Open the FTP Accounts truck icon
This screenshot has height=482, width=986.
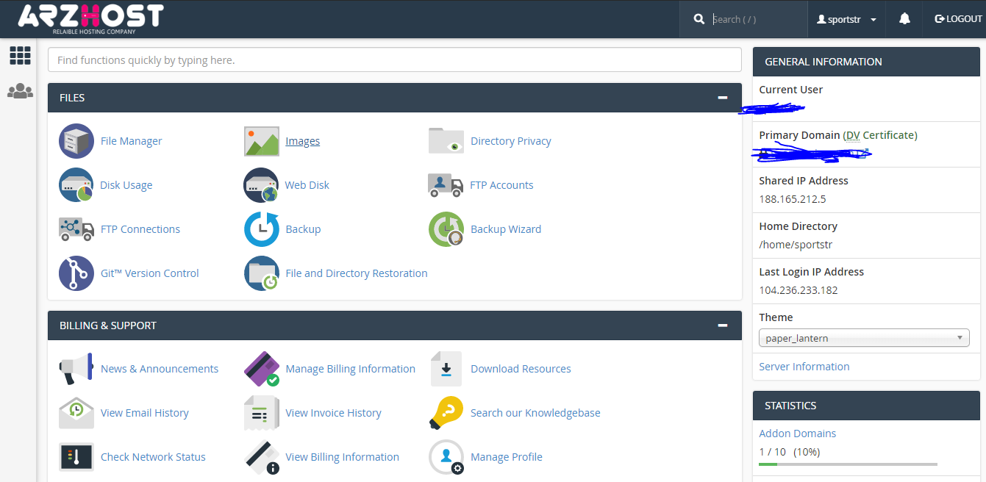pos(446,185)
